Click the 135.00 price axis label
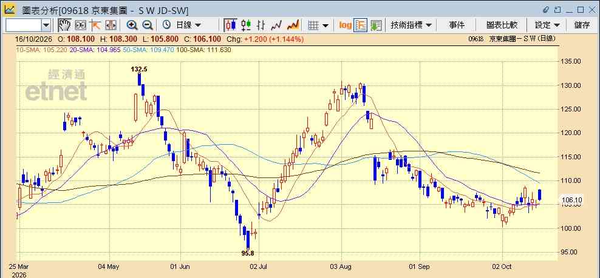This screenshot has height=278, width=600. point(571,62)
